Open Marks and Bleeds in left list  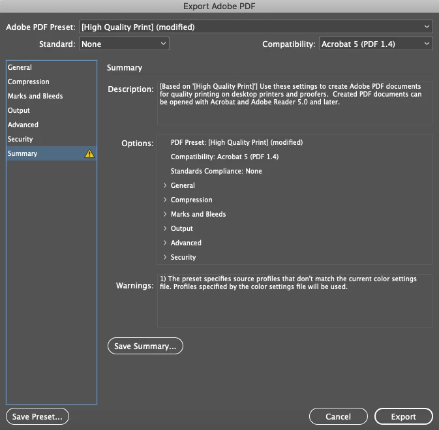click(x=52, y=96)
